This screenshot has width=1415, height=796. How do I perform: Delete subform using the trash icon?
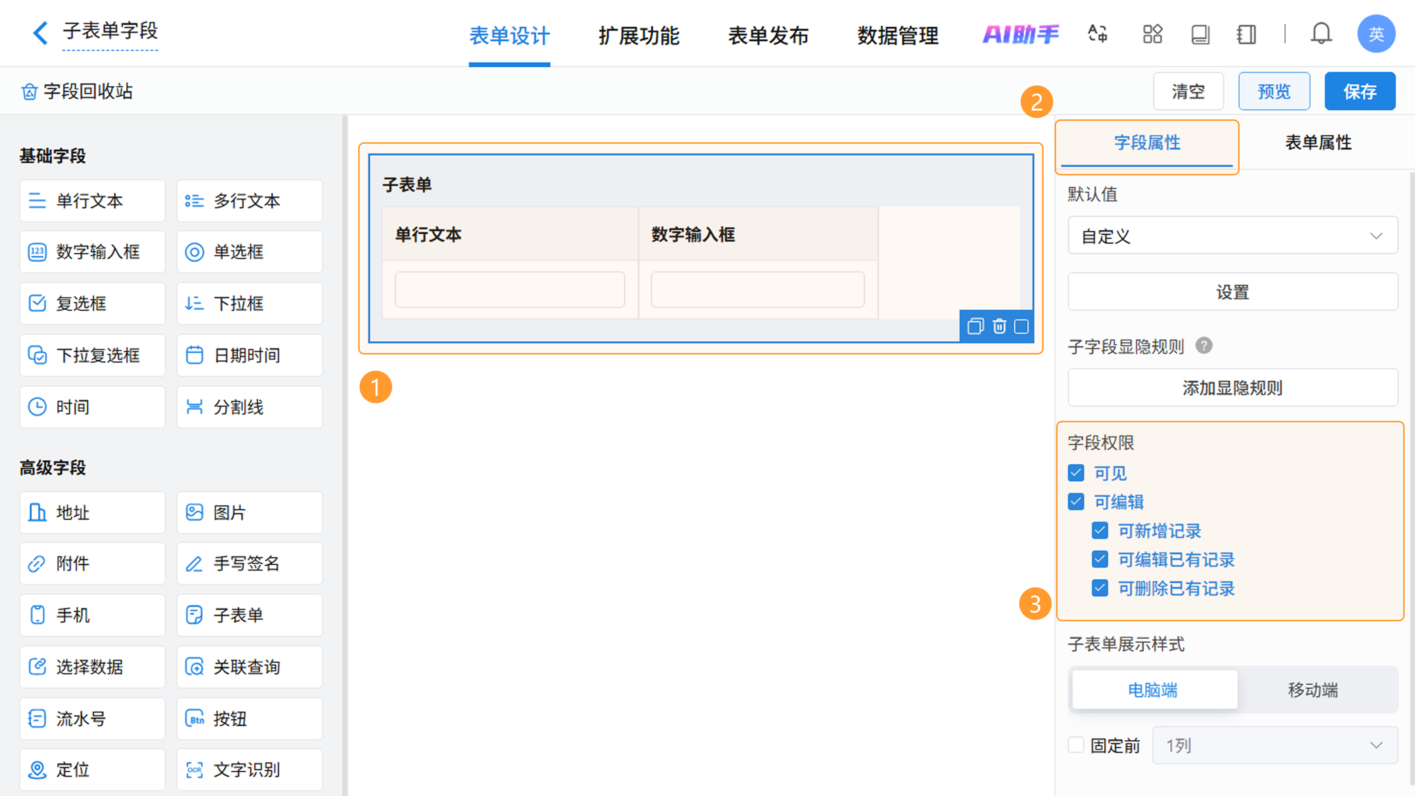coord(999,326)
